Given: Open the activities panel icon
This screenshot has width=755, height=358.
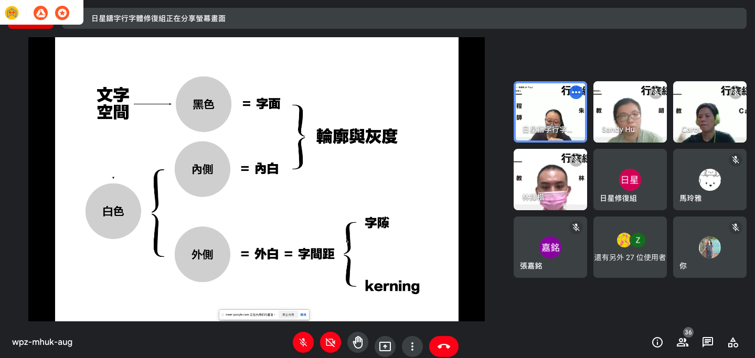Looking at the screenshot, I should click(x=733, y=342).
